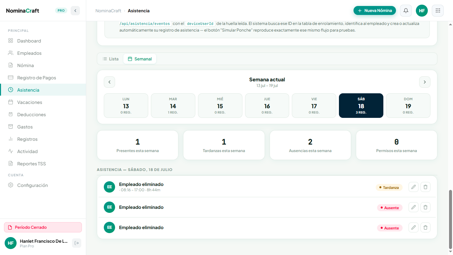Switch to the Lista view tab
This screenshot has width=453, height=255.
pyautogui.click(x=110, y=59)
